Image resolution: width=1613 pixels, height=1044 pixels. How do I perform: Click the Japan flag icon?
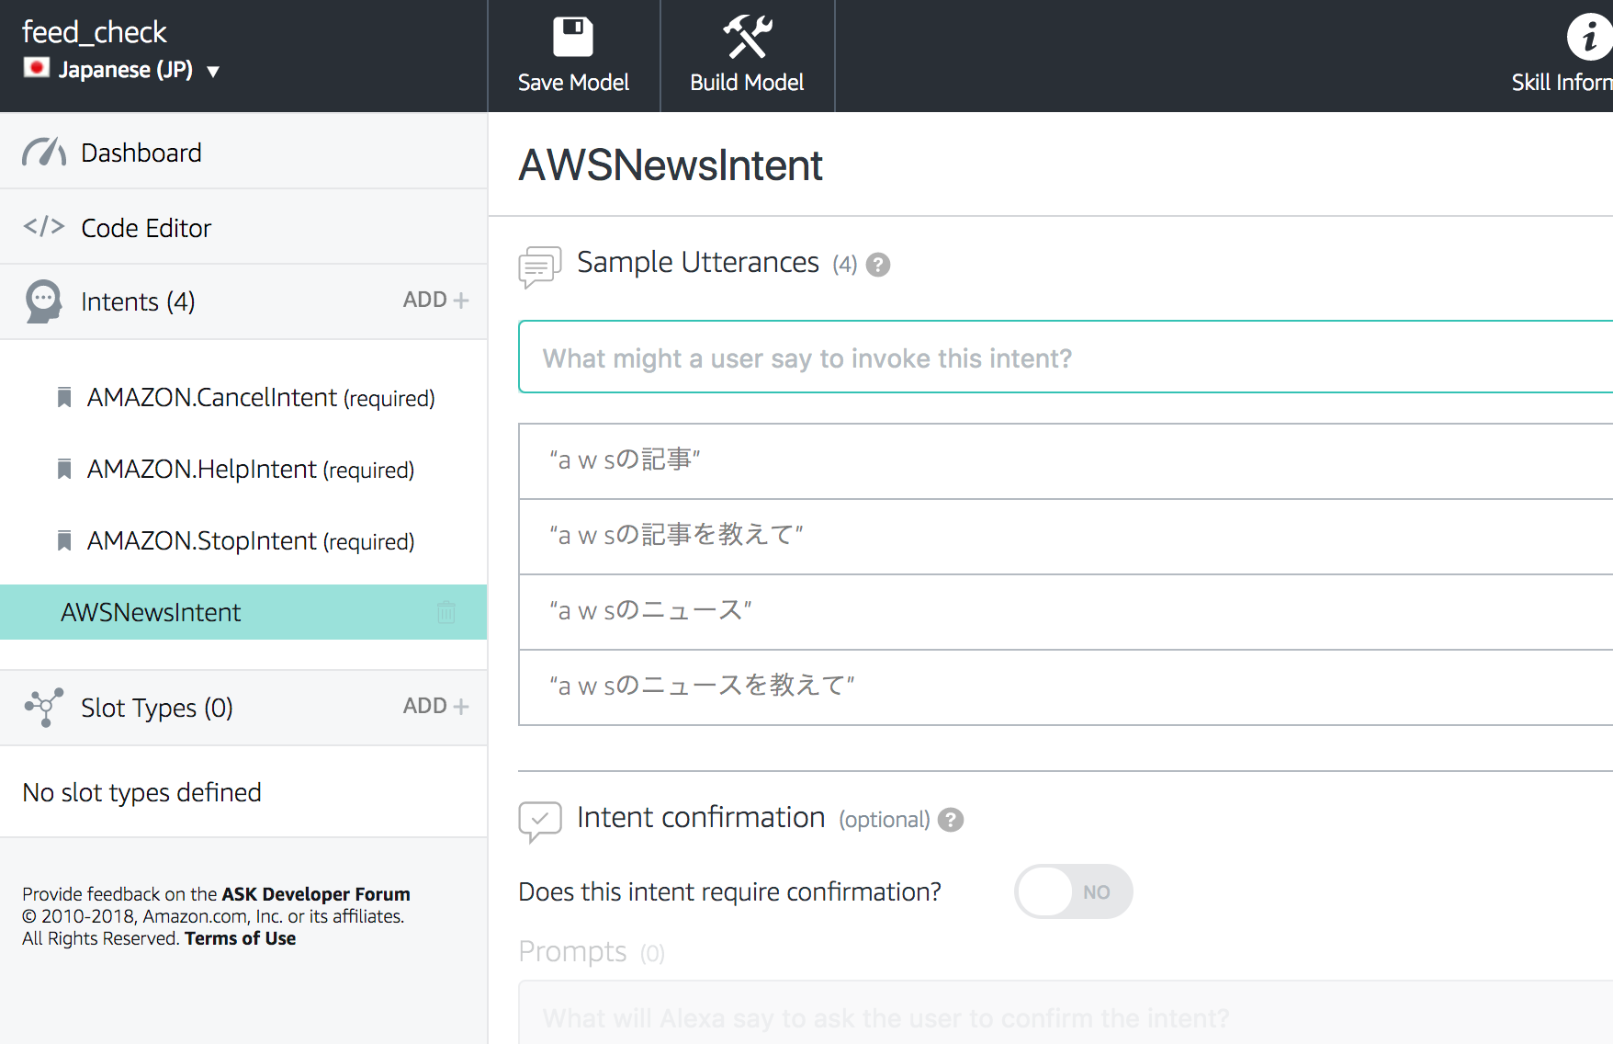click(37, 67)
